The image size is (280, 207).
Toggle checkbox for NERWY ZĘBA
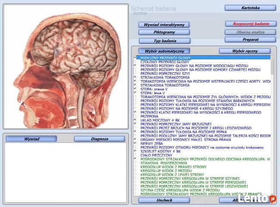[x=135, y=143]
